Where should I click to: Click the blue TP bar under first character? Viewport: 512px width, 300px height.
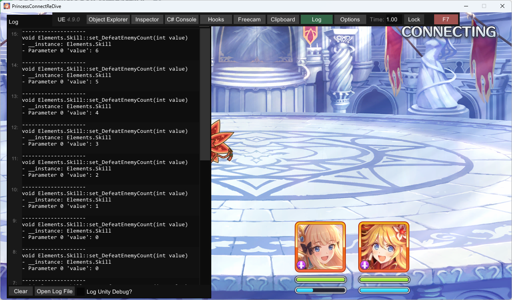[320, 290]
